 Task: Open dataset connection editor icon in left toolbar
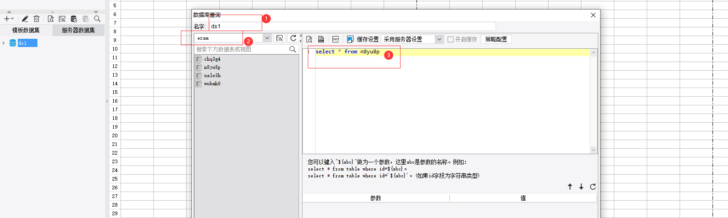62,19
